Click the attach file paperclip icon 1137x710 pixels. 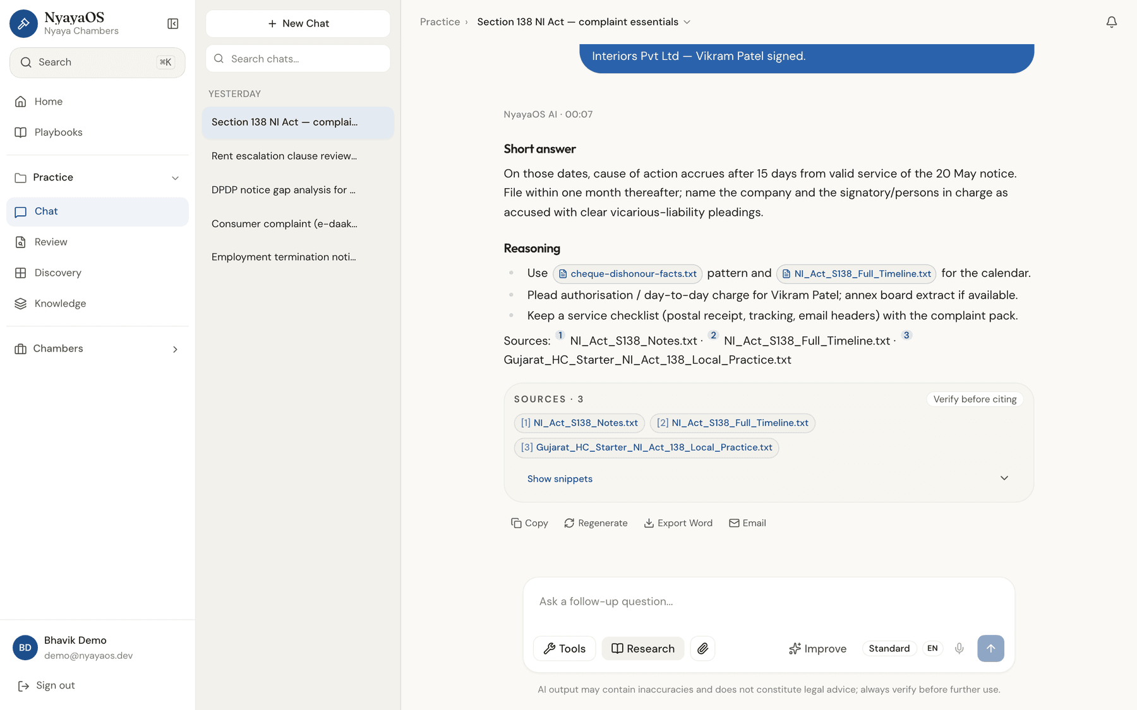coord(702,648)
